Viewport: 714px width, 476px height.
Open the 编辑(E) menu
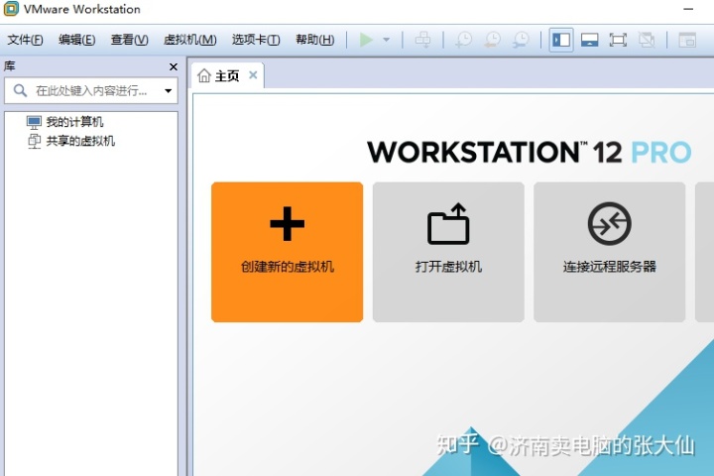[77, 40]
